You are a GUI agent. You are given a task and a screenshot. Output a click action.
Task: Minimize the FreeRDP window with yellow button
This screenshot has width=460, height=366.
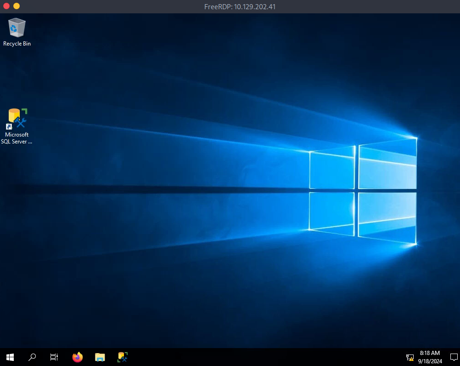[17, 6]
